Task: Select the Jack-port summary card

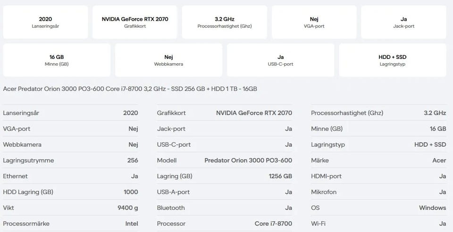Action: (x=403, y=22)
